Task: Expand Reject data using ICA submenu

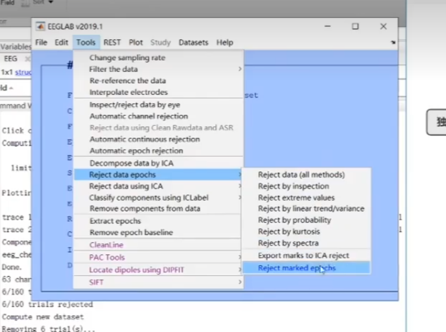Action: point(126,186)
